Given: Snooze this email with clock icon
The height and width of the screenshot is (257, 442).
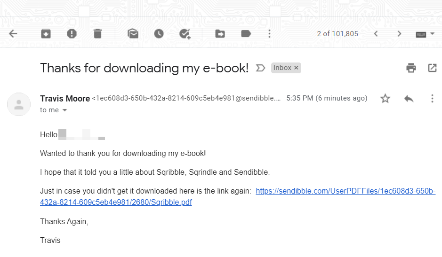Looking at the screenshot, I should pos(159,34).
